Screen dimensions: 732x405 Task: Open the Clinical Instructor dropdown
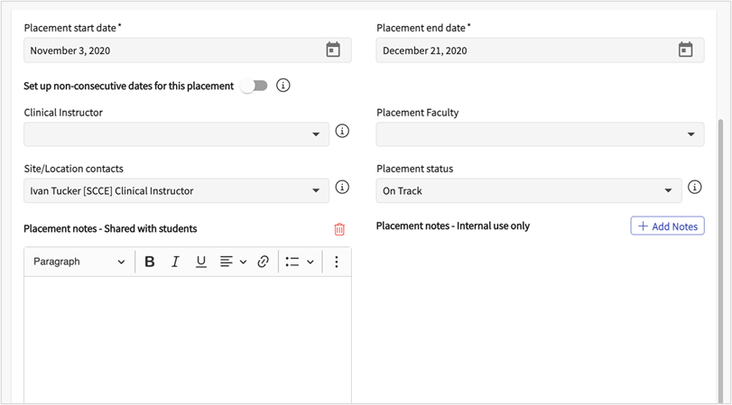click(176, 134)
